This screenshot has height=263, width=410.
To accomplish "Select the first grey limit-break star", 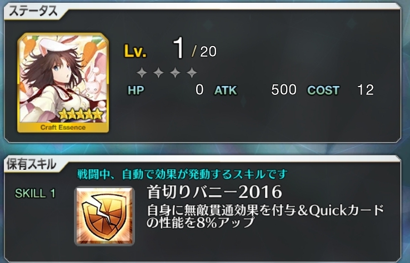I will click(142, 72).
